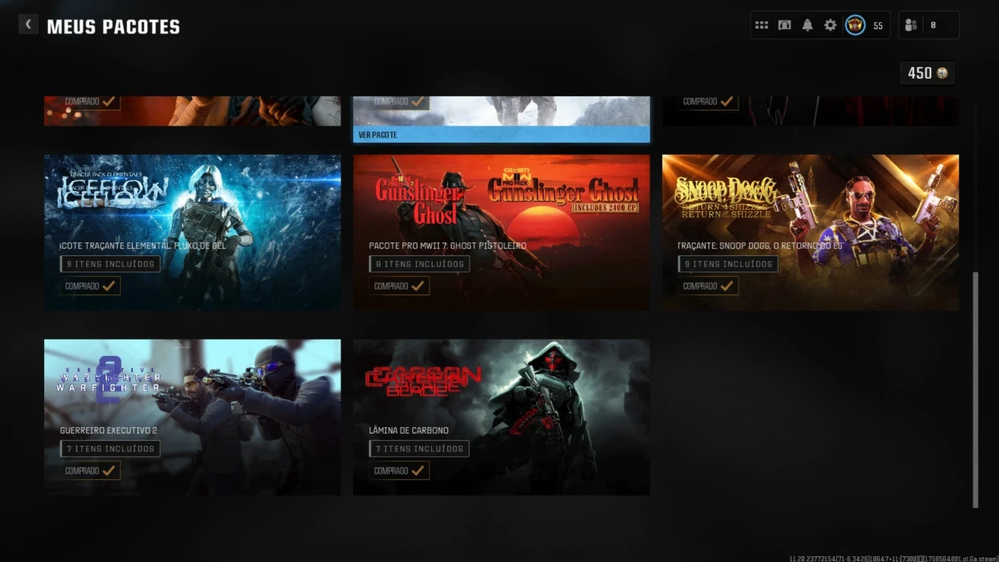Click Ver Pacote bar on selected bundle
The width and height of the screenshot is (999, 562).
pyautogui.click(x=501, y=135)
